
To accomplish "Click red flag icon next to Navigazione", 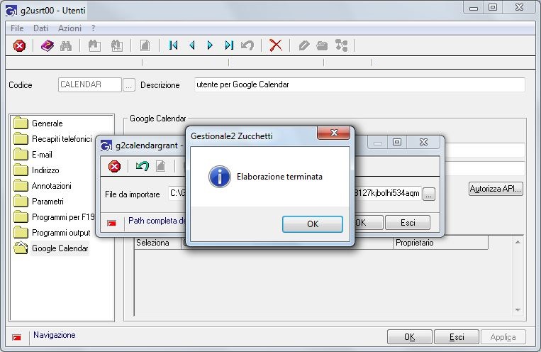I will pyautogui.click(x=16, y=337).
